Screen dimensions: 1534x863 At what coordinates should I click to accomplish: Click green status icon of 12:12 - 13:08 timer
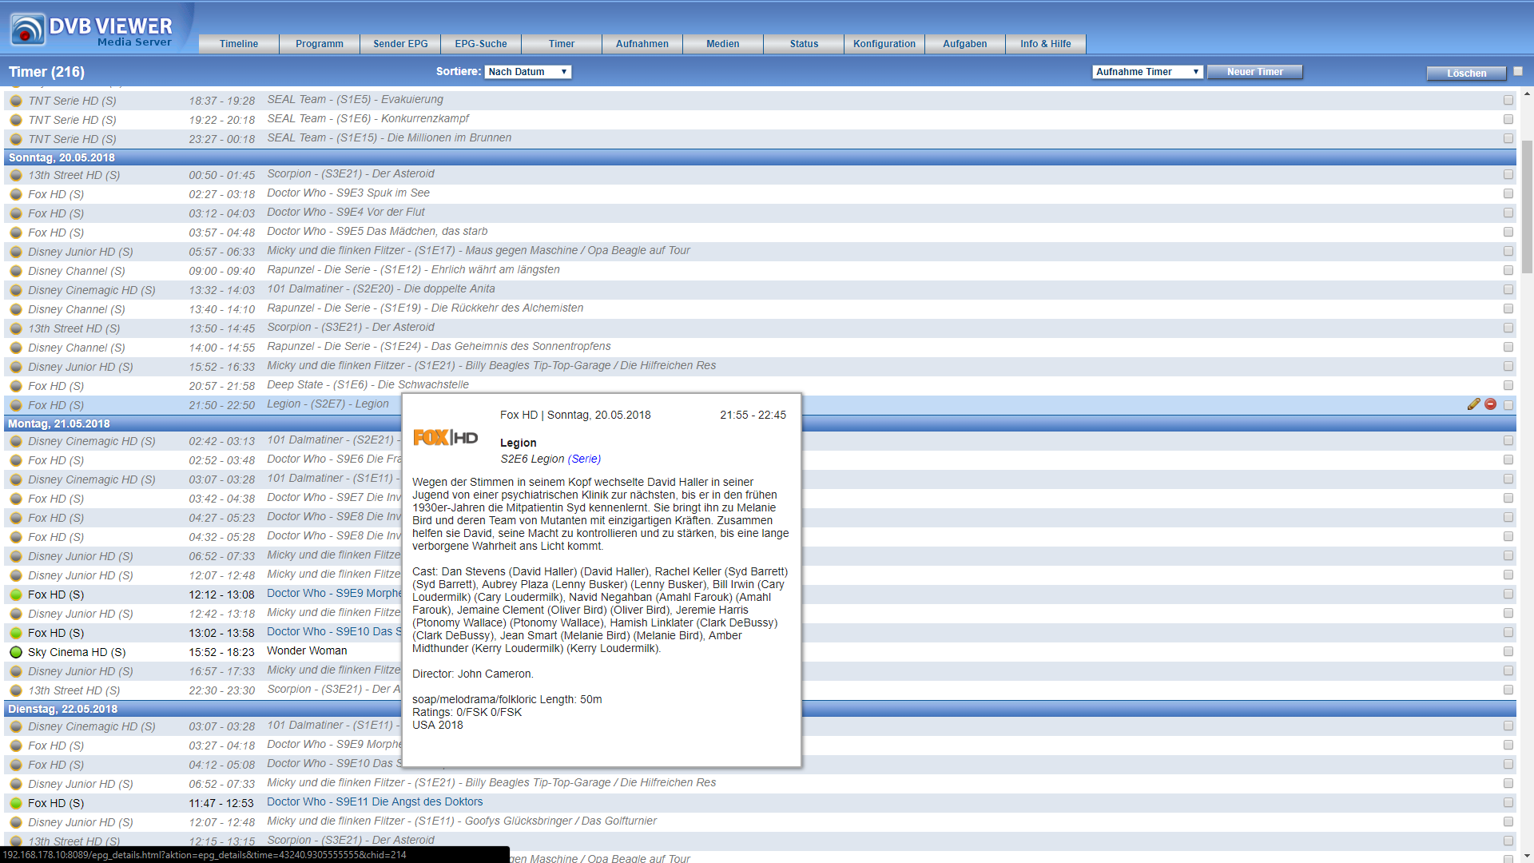[16, 595]
